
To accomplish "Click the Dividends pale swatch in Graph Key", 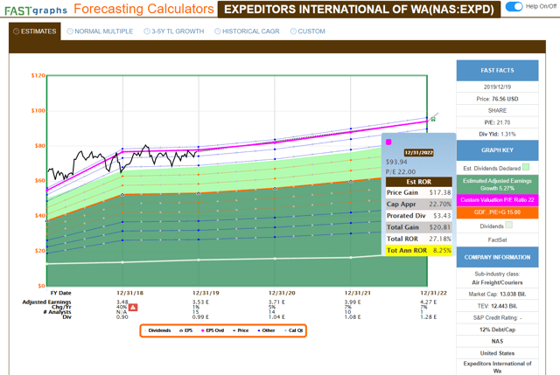I will coord(509,225).
